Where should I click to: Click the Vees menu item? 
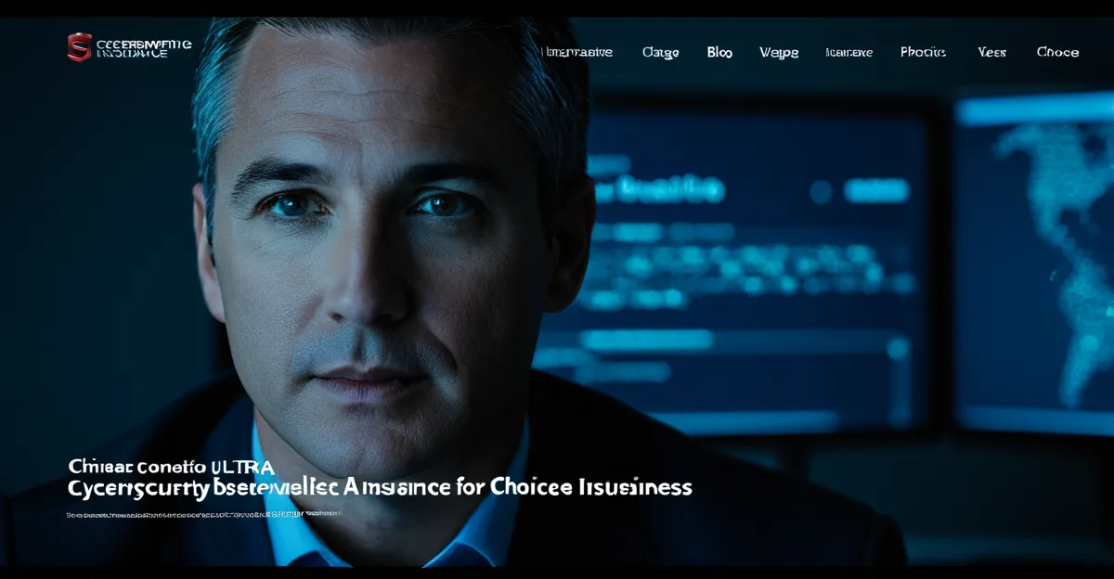coord(991,52)
